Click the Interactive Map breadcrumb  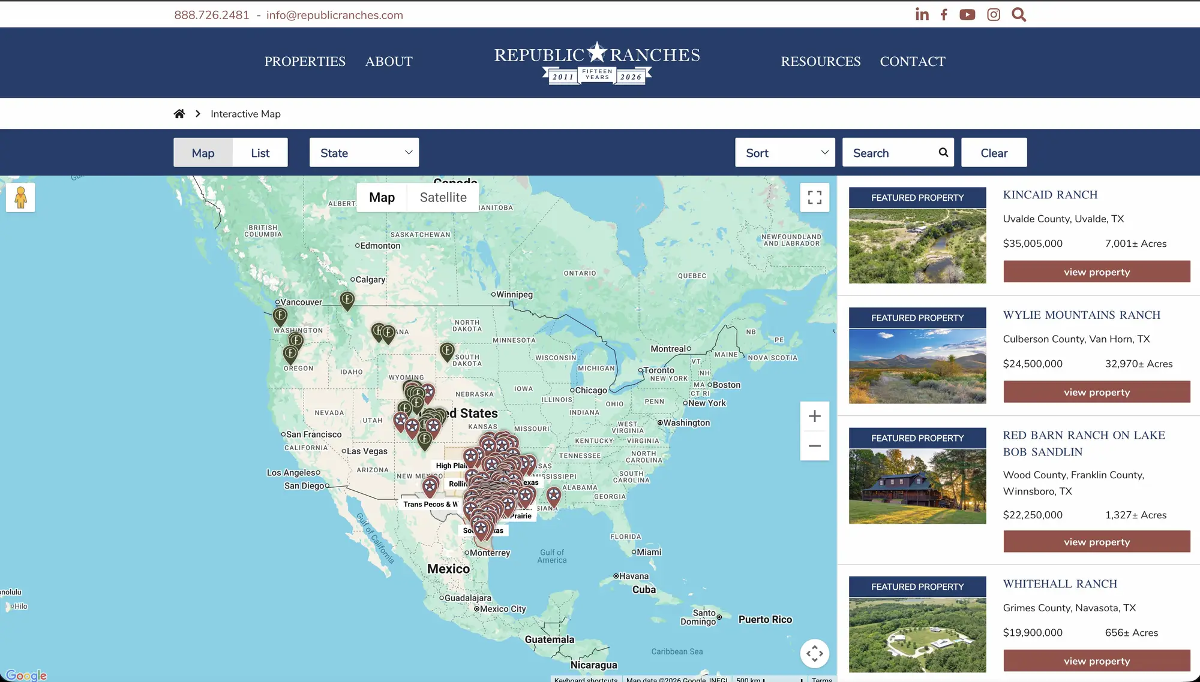(245, 113)
